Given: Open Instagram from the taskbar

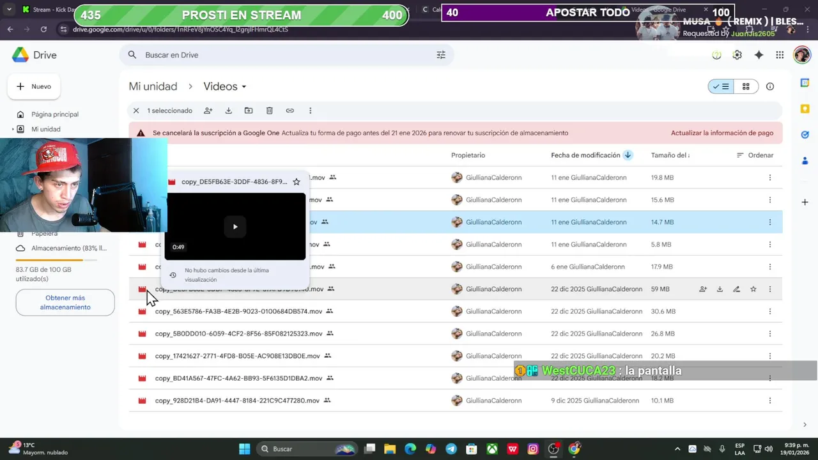Looking at the screenshot, I should [x=533, y=449].
